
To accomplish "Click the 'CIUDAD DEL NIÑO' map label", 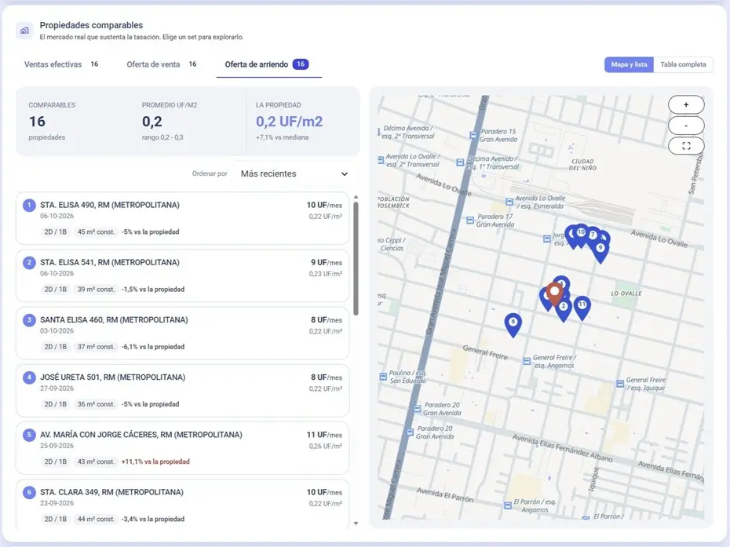I will 582,165.
